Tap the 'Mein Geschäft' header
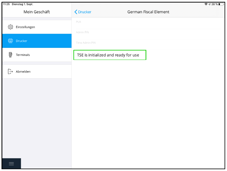This screenshot has height=171, width=227. 37,12
